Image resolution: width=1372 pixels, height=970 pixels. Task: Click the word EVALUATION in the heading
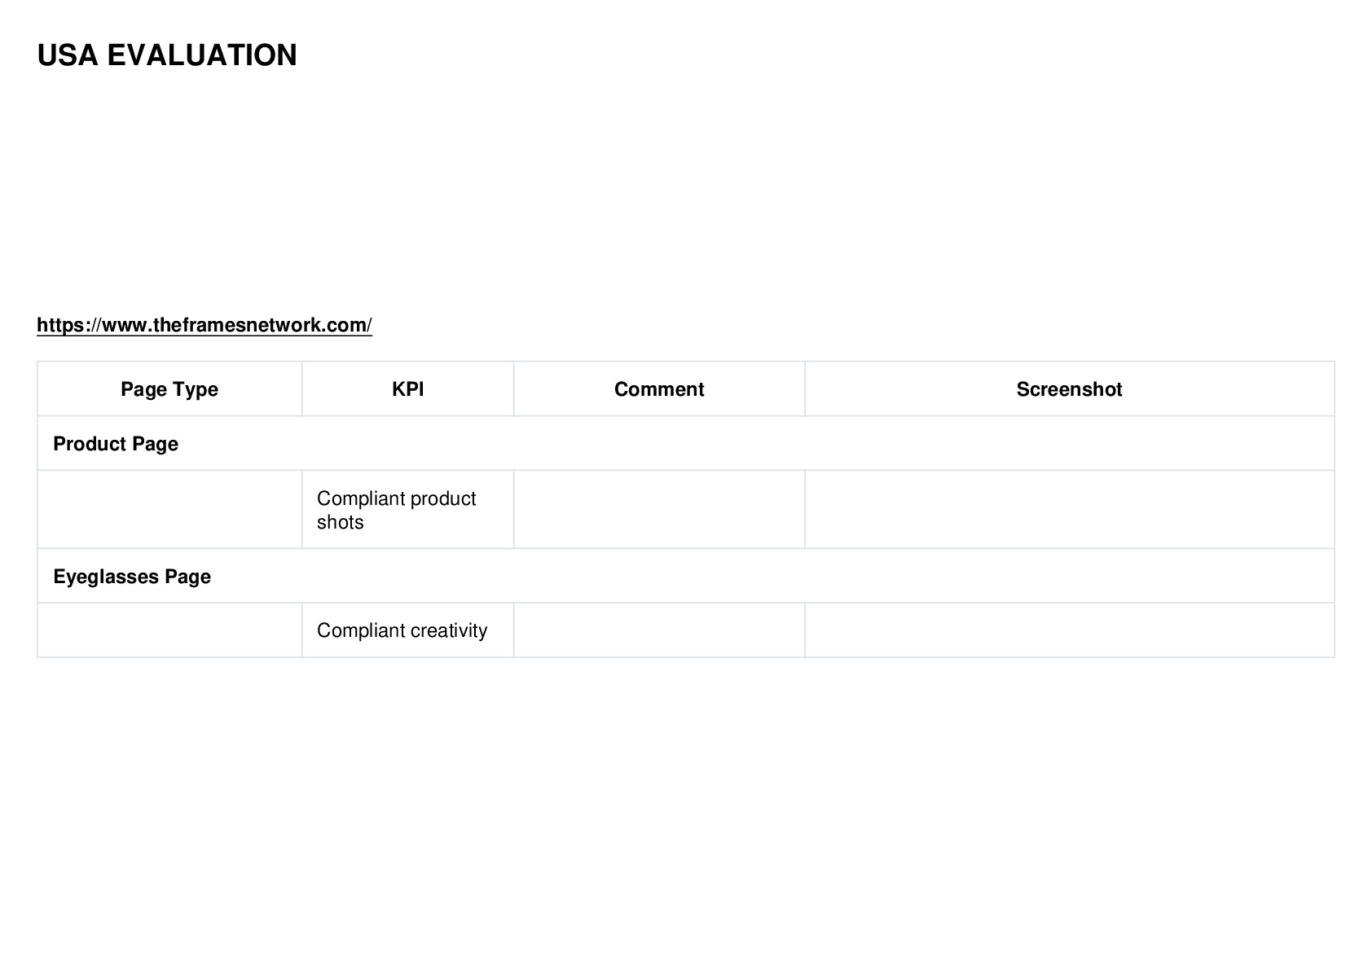point(202,55)
